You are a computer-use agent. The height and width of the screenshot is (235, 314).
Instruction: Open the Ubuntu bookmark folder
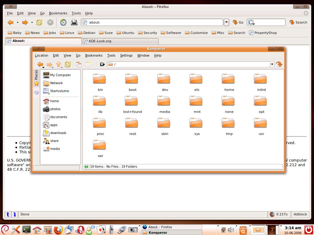click(125, 33)
